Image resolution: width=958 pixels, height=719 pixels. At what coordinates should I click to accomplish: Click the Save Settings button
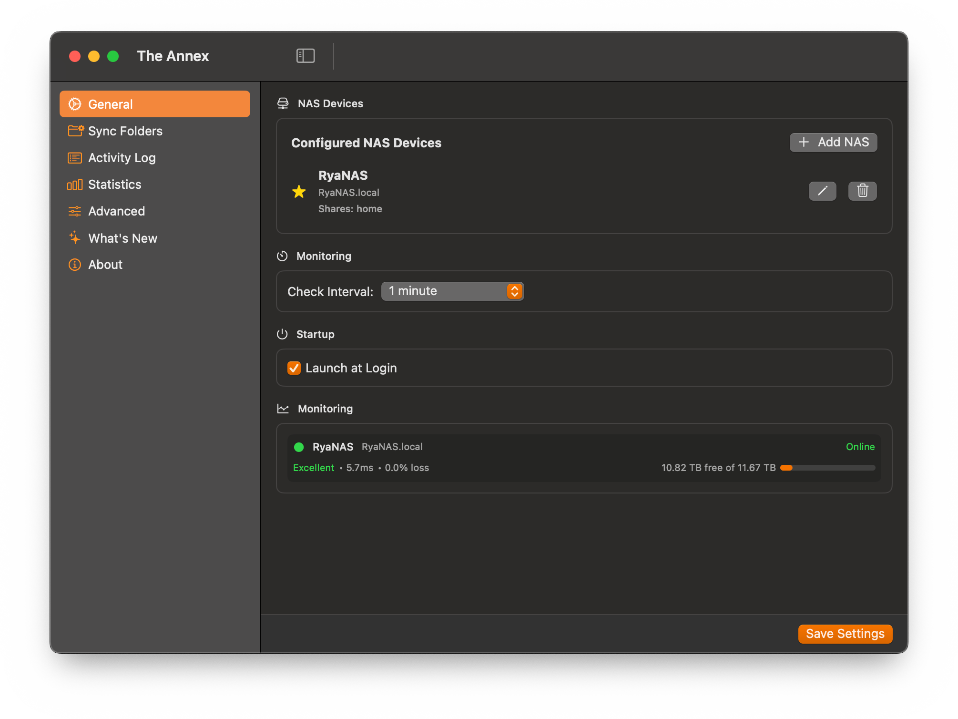845,634
